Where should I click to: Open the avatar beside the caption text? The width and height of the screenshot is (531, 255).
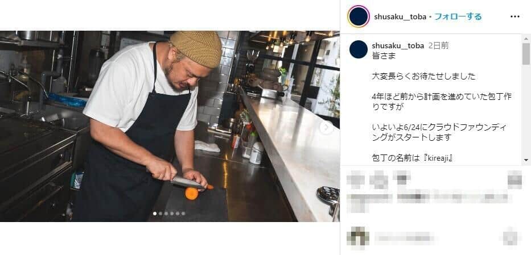(359, 49)
